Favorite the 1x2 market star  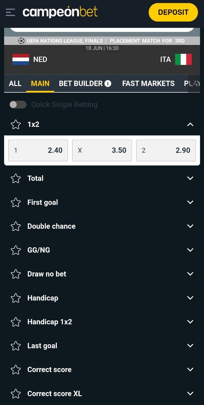point(16,124)
